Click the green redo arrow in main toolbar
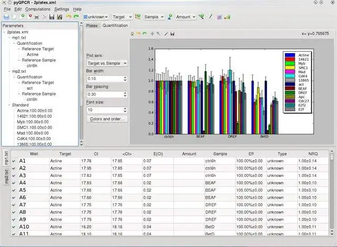Screen dimensions: 337x247 pyautogui.click(x=76, y=17)
